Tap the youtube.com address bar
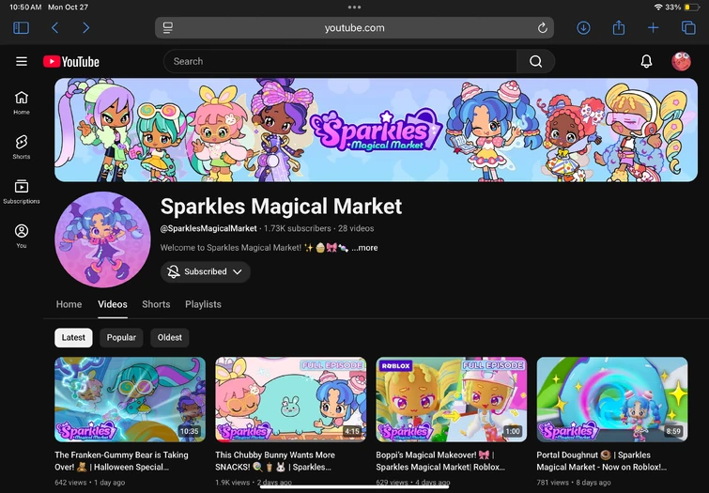Screen dimensions: 709x493 (x=355, y=28)
